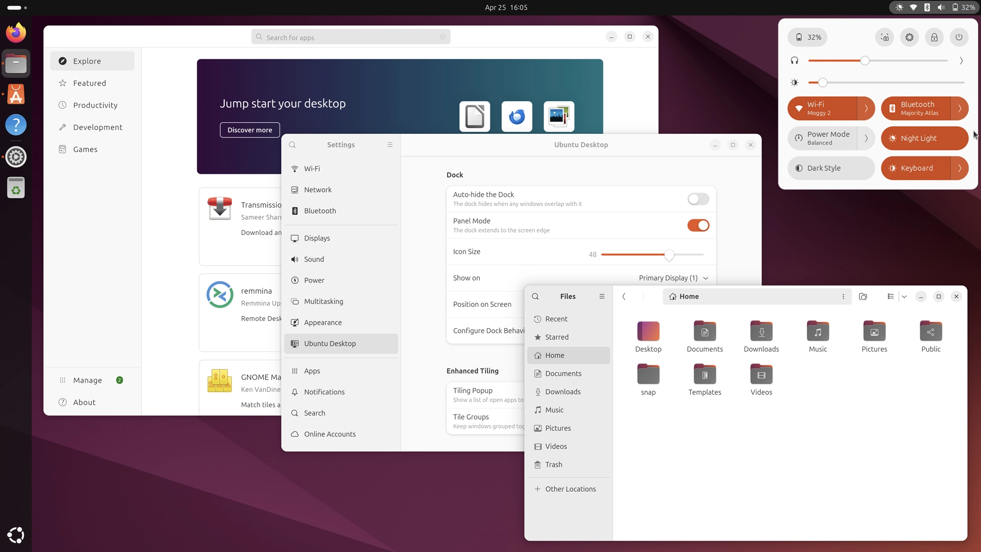Click the Files search input field
The height and width of the screenshot is (552, 981).
(535, 296)
